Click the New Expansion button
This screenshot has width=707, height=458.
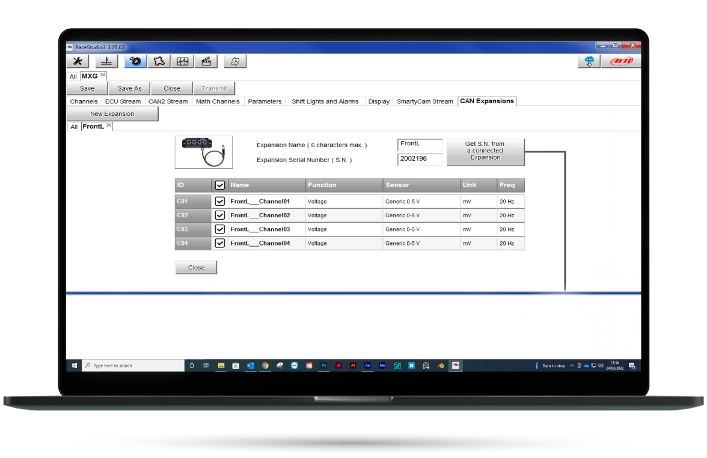[112, 114]
